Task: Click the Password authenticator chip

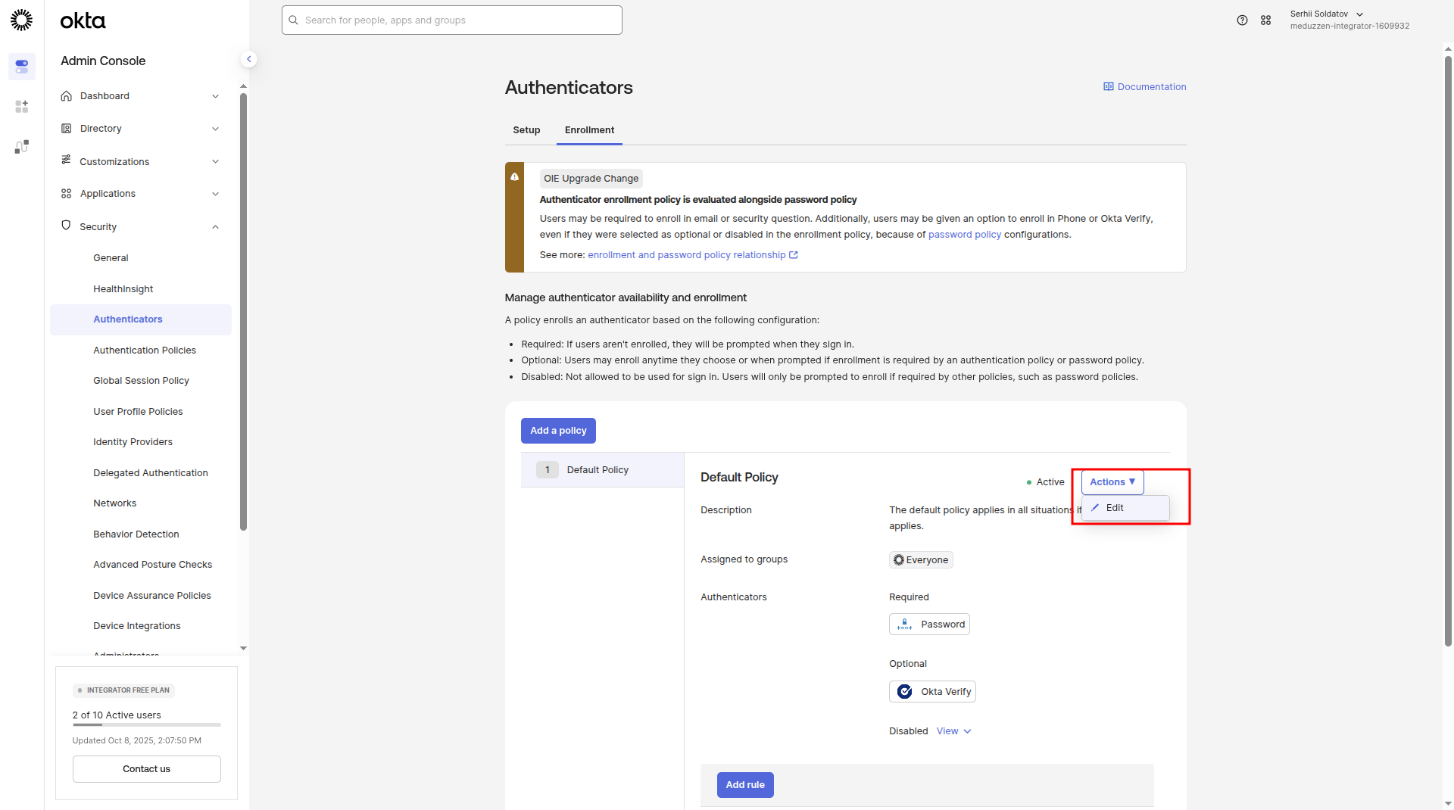Action: 929,625
